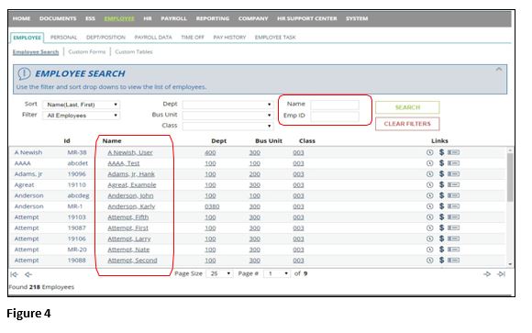The image size is (532, 333).
Task: Click dept link 0380 for Anderson, Karly
Action: coord(212,206)
